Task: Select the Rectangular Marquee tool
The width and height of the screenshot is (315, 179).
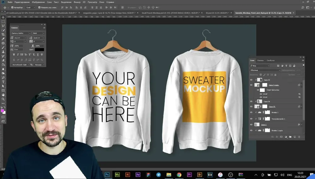Action: [3, 21]
